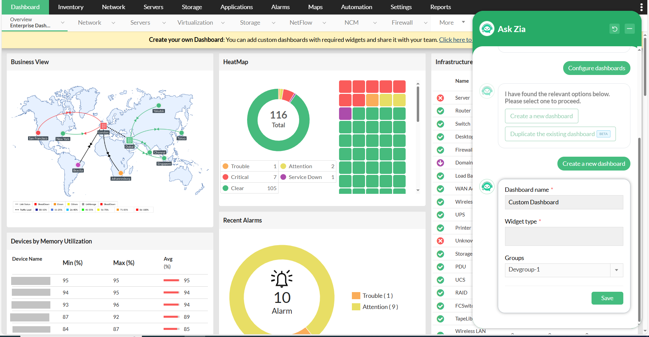Open the Alarms menu
Image resolution: width=649 pixels, height=337 pixels.
[x=280, y=7]
